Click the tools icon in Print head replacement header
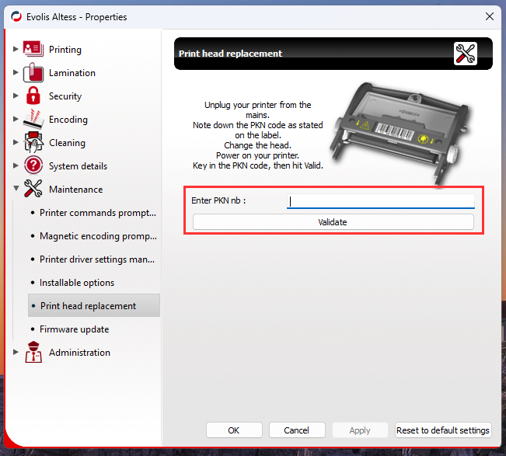Screen dimensions: 506x456 click(x=465, y=54)
